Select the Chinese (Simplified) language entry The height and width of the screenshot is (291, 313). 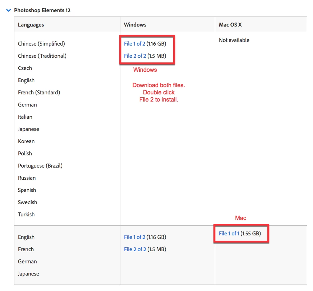tap(41, 44)
